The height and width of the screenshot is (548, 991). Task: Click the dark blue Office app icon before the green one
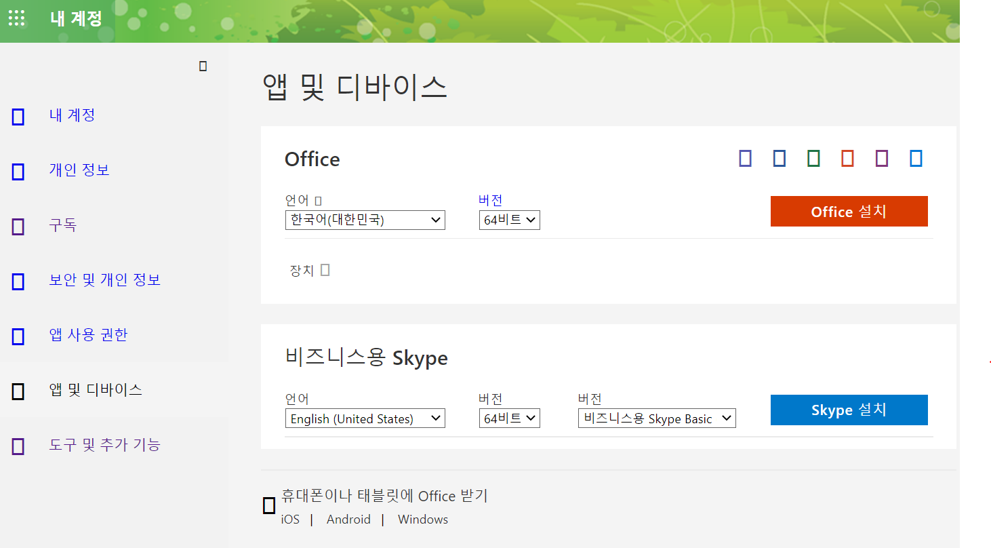coord(780,159)
